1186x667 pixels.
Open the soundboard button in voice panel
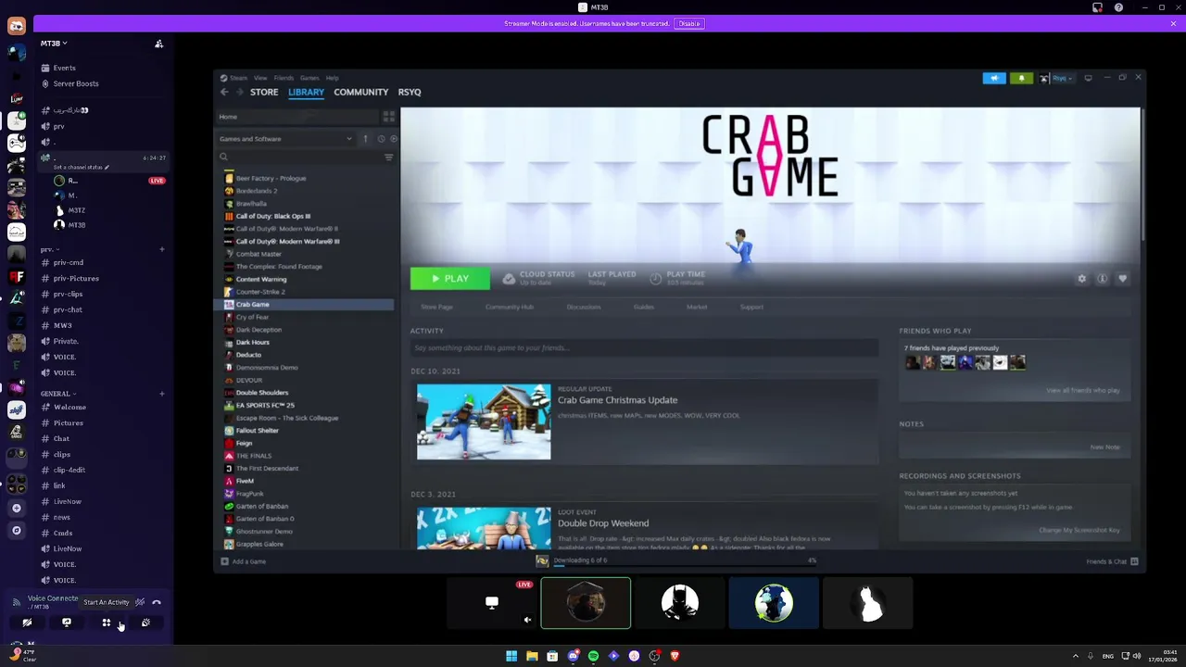click(x=145, y=623)
